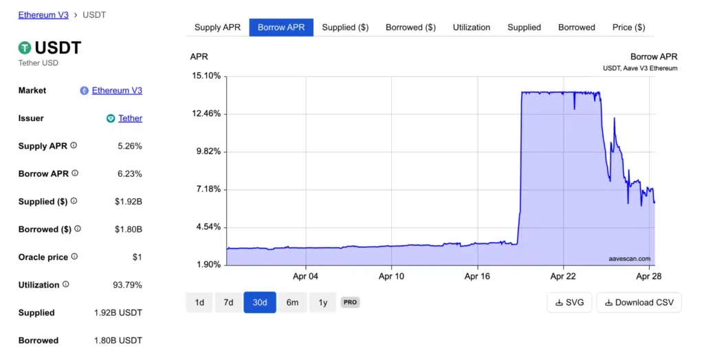This screenshot has height=364, width=704.
Task: Click the 7.18% y-axis label
Action: pyautogui.click(x=208, y=189)
